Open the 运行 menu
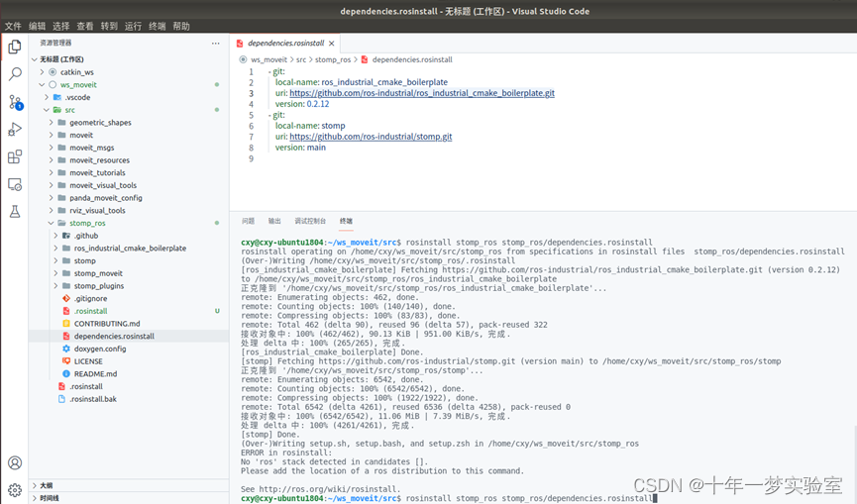This screenshot has width=857, height=504. click(134, 26)
